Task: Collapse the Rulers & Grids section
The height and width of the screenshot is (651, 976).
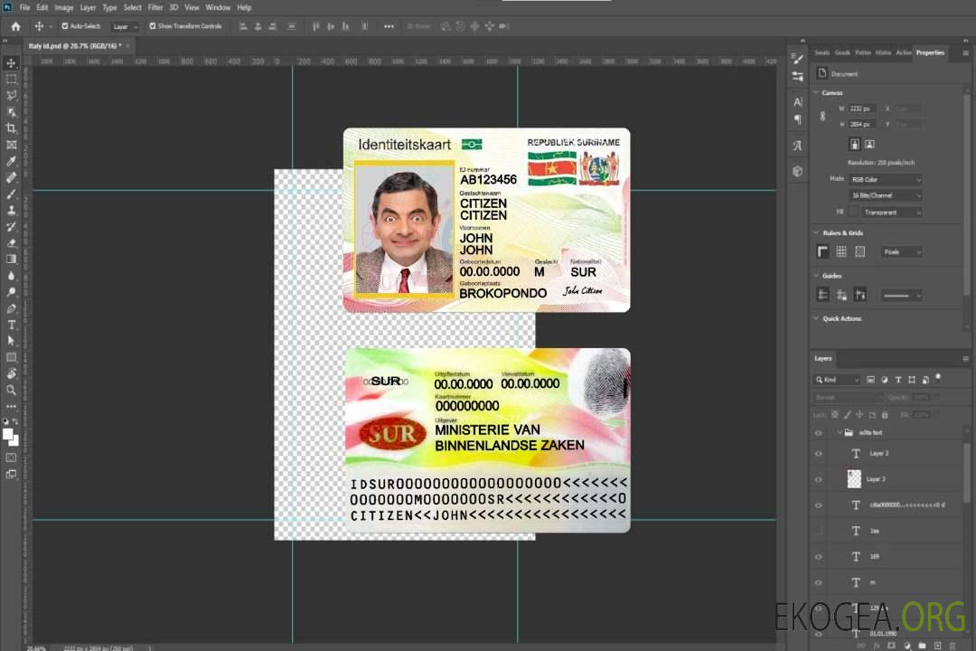Action: [816, 233]
